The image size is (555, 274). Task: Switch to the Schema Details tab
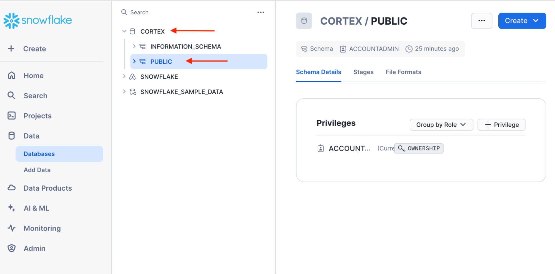(318, 72)
